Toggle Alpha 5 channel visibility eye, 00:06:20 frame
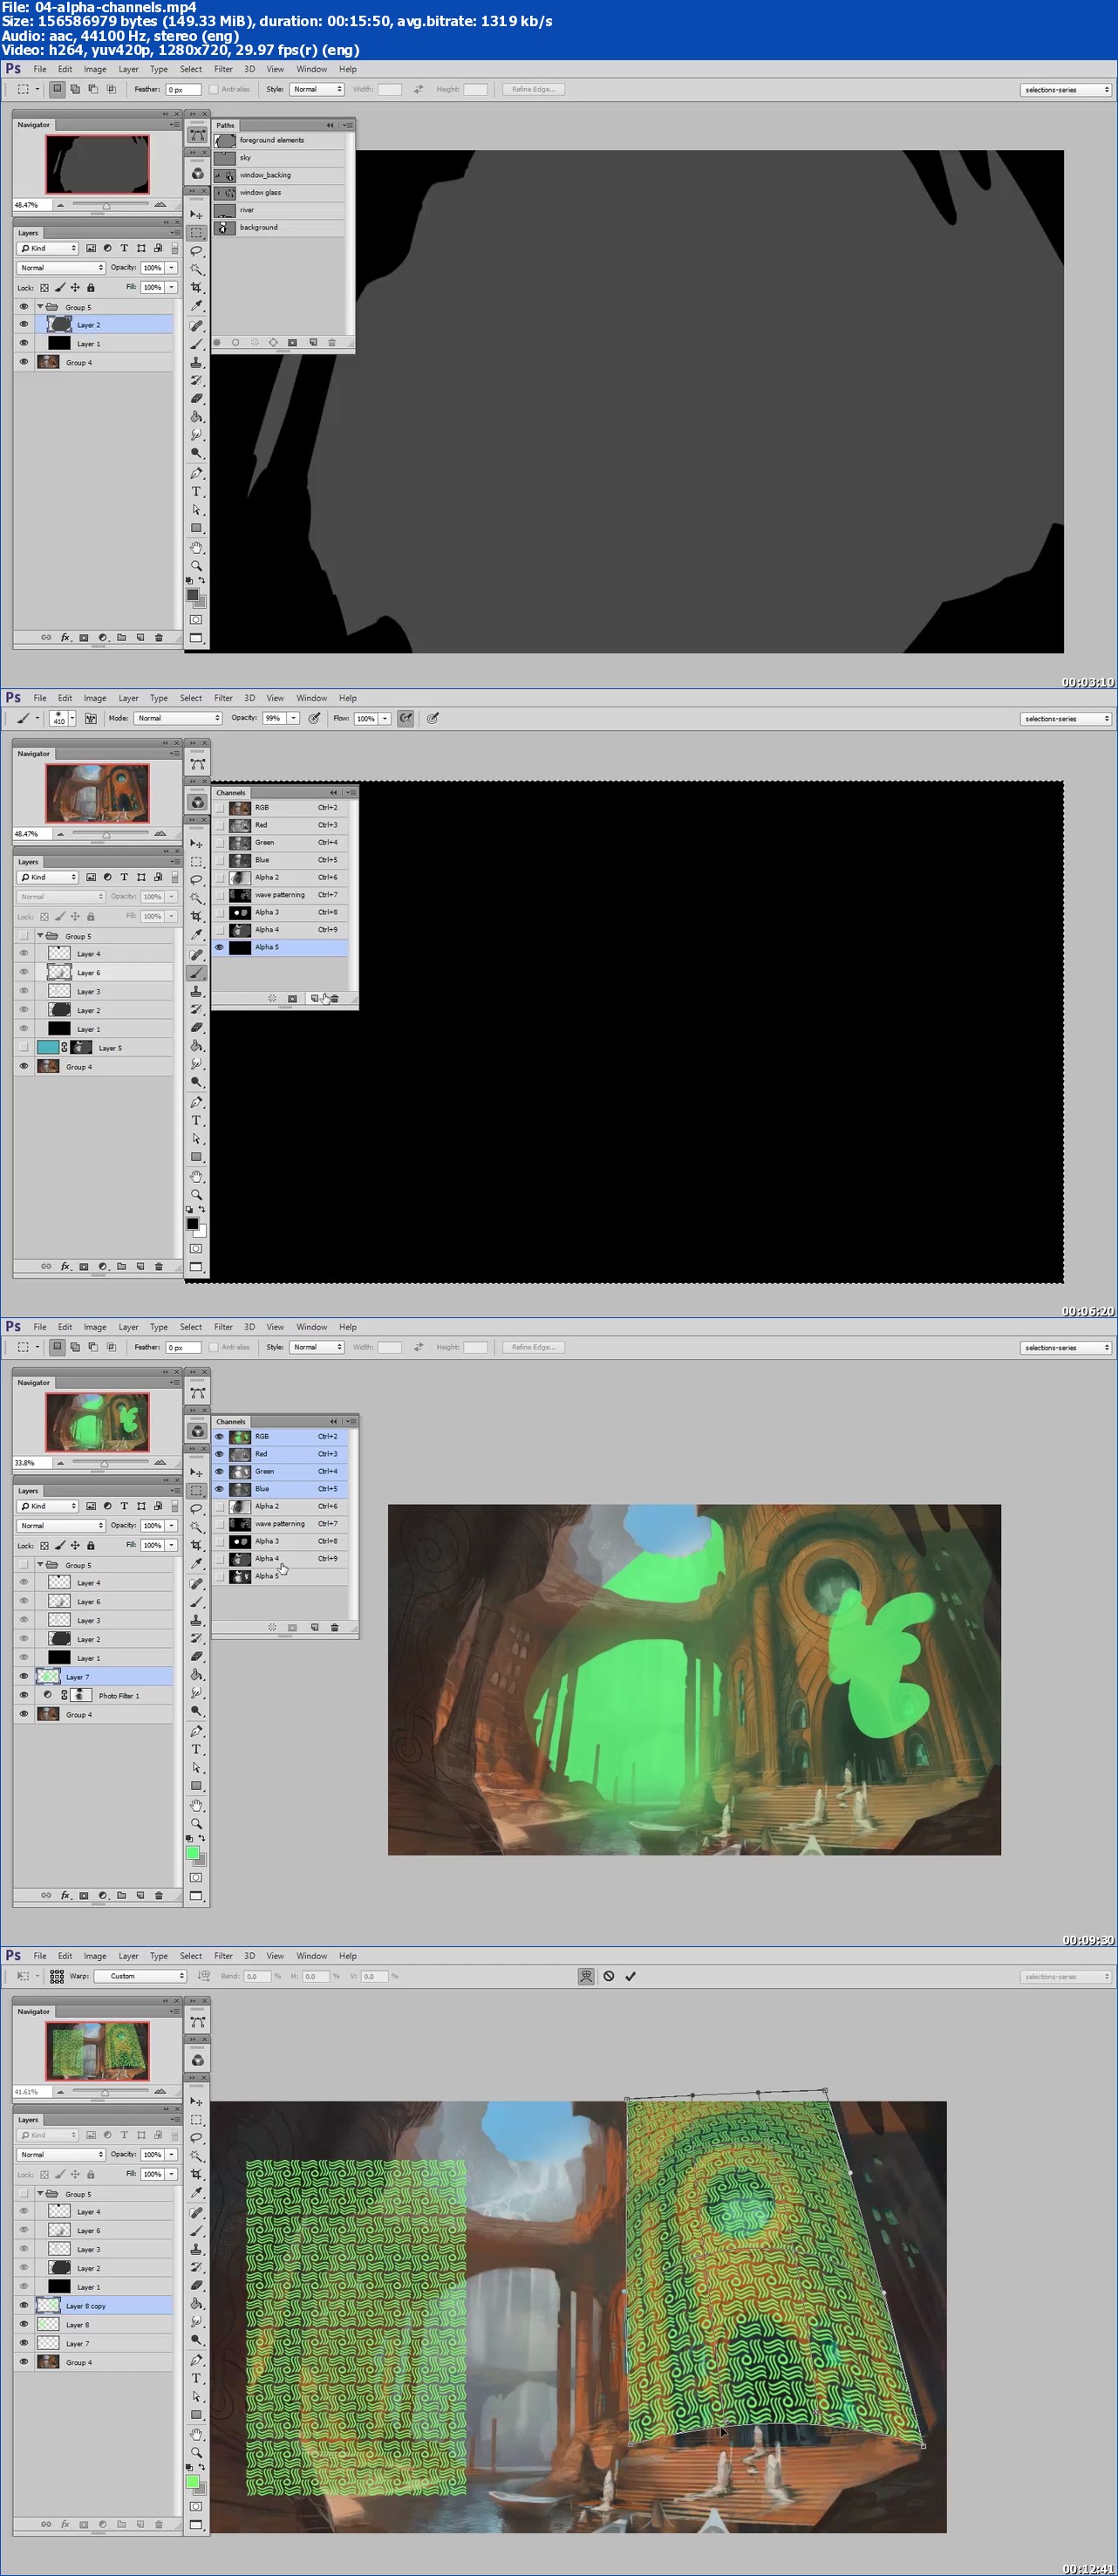1118x2576 pixels. click(x=220, y=947)
